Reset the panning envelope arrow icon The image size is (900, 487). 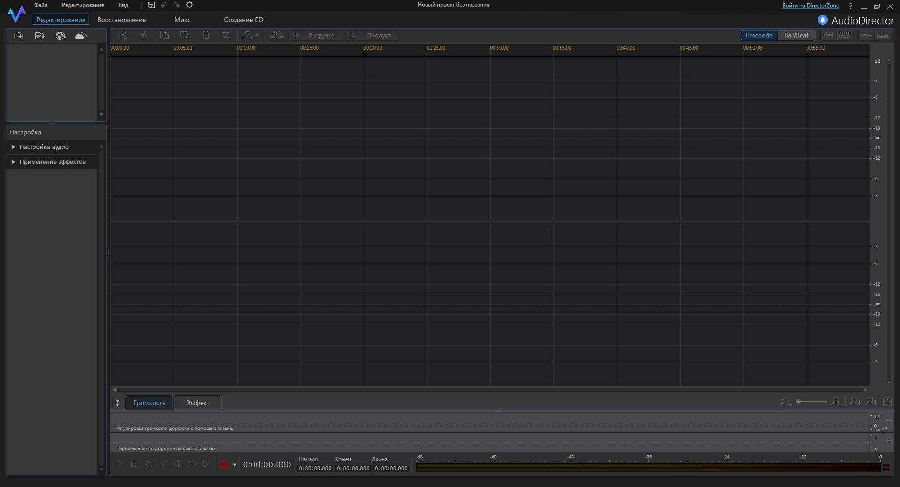click(x=889, y=442)
